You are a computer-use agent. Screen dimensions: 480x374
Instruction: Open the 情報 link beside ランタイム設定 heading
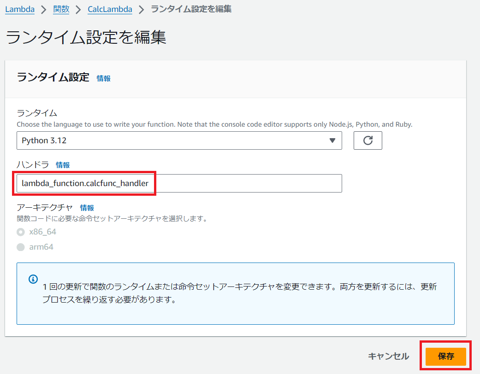tap(103, 78)
